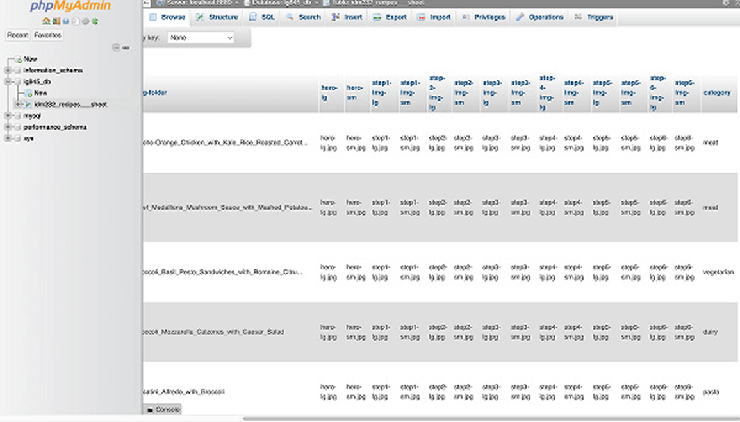The height and width of the screenshot is (422, 740).
Task: Click breadcrumb Database: lg845_db link
Action: (281, 3)
